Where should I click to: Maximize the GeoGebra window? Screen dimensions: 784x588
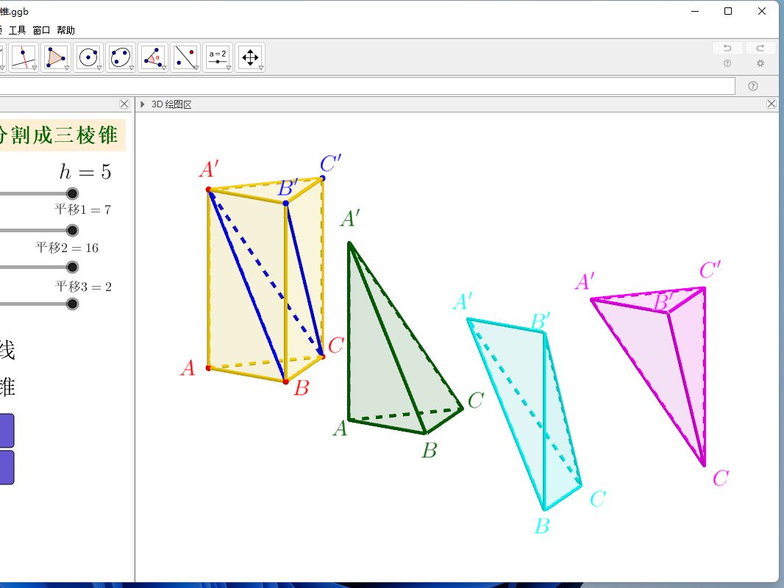point(728,11)
